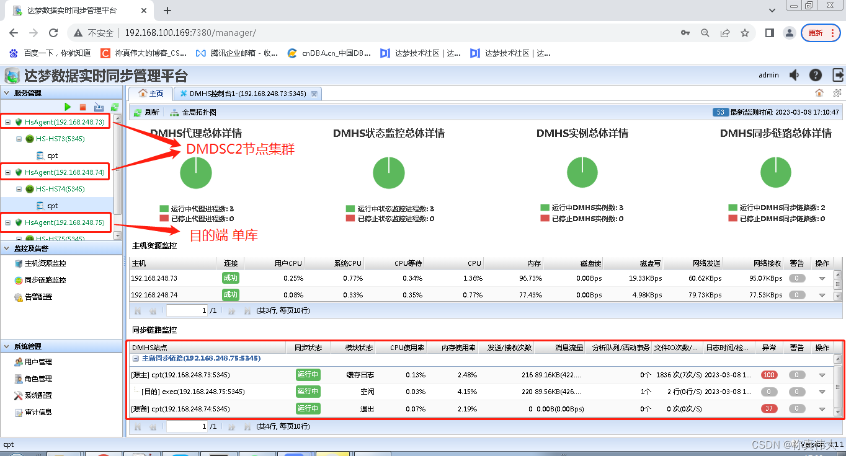
Task: Click the red stop service icon
Action: tap(83, 107)
